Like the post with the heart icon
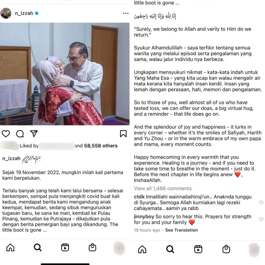Viewport: 265px width, 265px height. click(6, 134)
